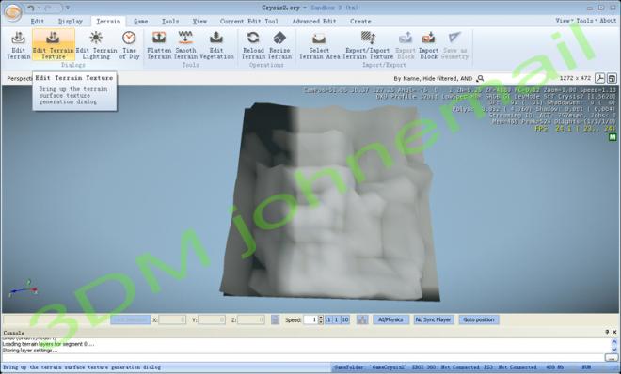Open the View dropdown at top right
Image resolution: width=621 pixels, height=374 pixels.
tap(564, 21)
